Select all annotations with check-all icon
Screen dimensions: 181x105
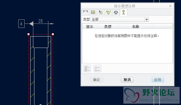pyautogui.click(x=87, y=68)
